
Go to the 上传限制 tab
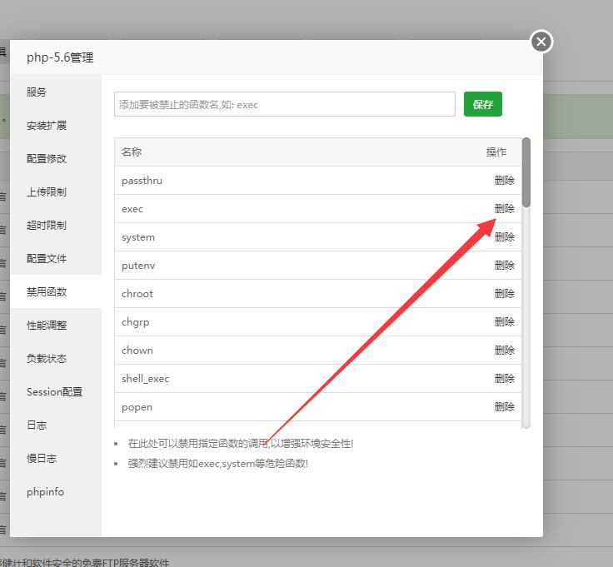[47, 192]
